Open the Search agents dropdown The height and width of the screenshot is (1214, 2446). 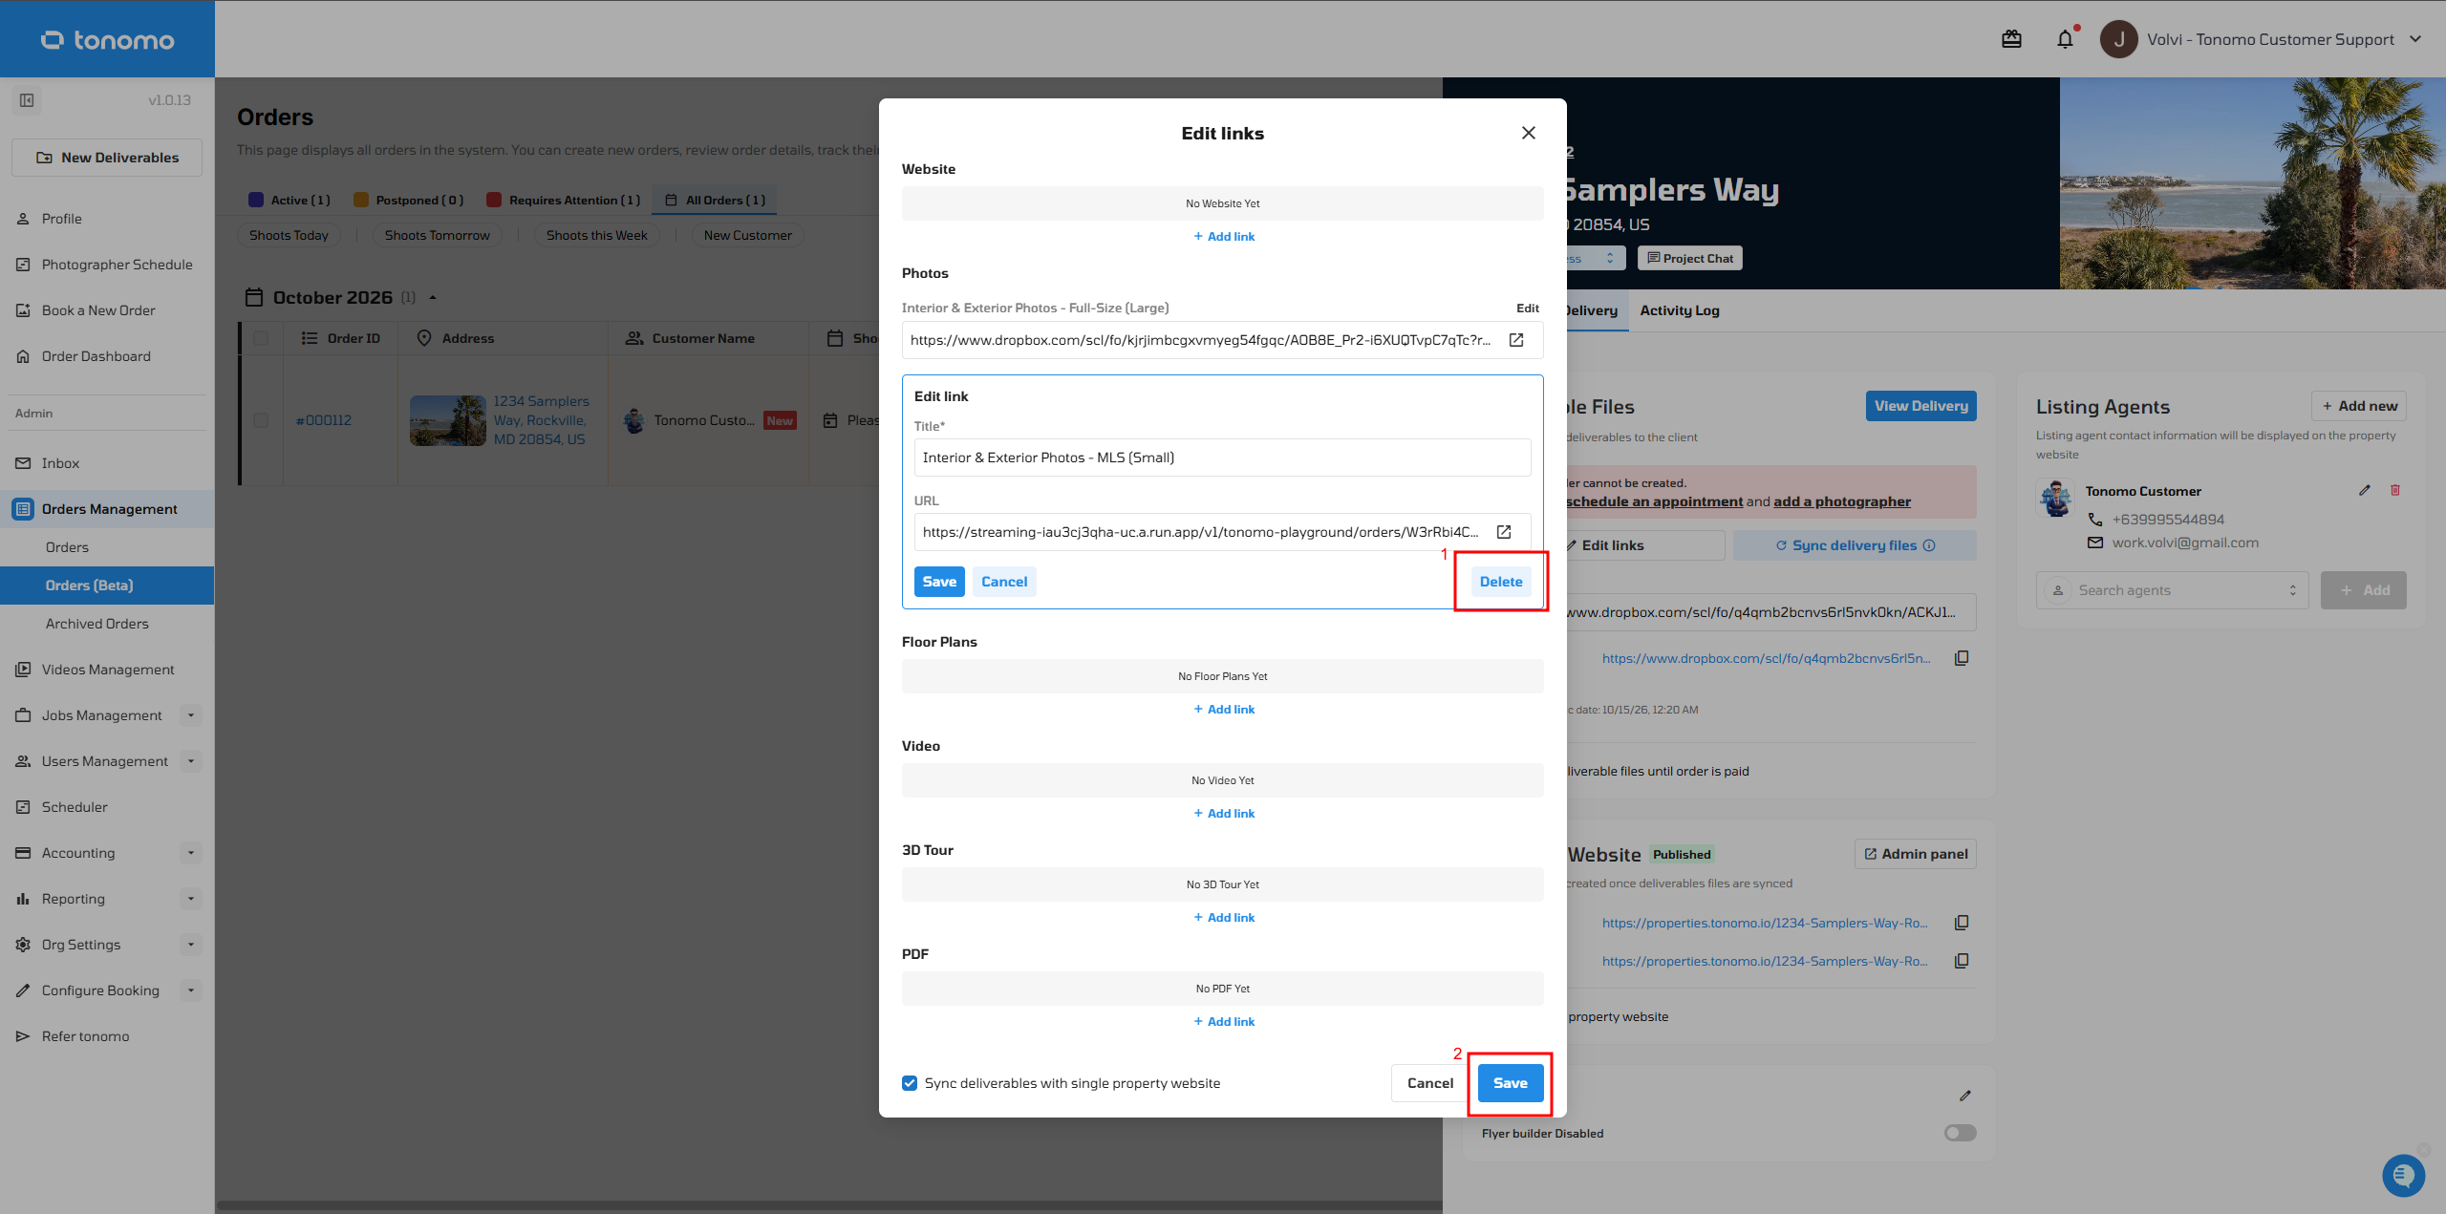pyautogui.click(x=2172, y=590)
